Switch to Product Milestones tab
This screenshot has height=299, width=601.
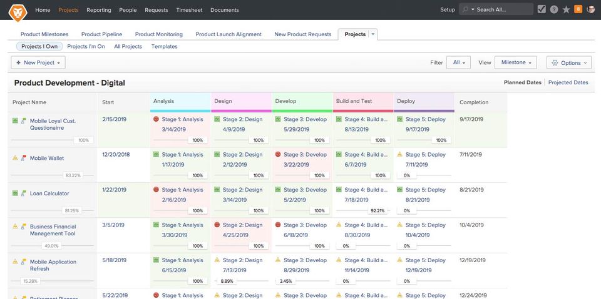coord(44,34)
